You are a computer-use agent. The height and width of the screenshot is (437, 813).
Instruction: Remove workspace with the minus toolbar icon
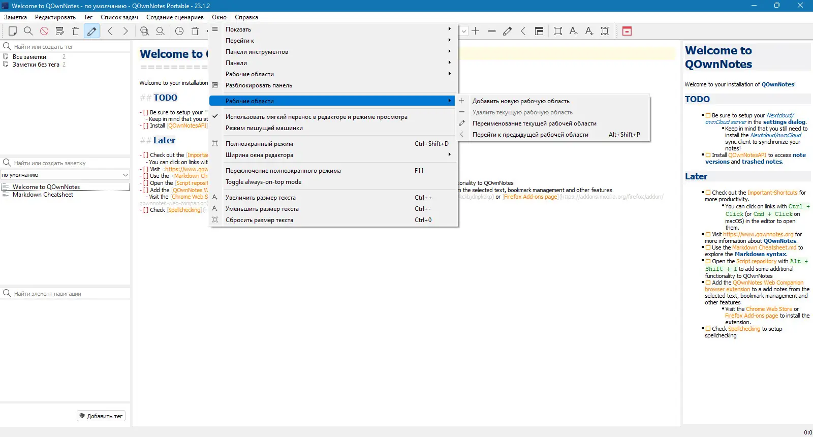[491, 31]
